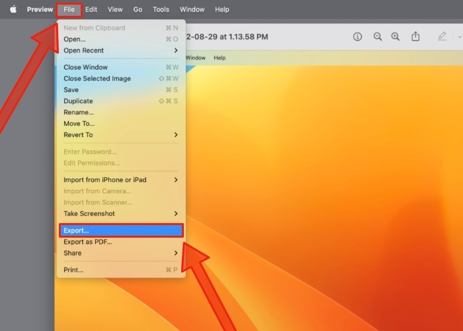Choose Print... from the File menu

[x=121, y=270]
